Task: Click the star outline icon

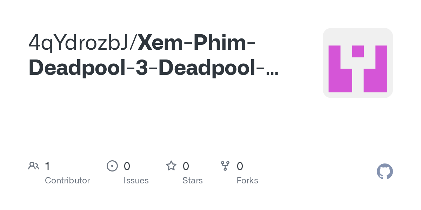Action: point(171,166)
